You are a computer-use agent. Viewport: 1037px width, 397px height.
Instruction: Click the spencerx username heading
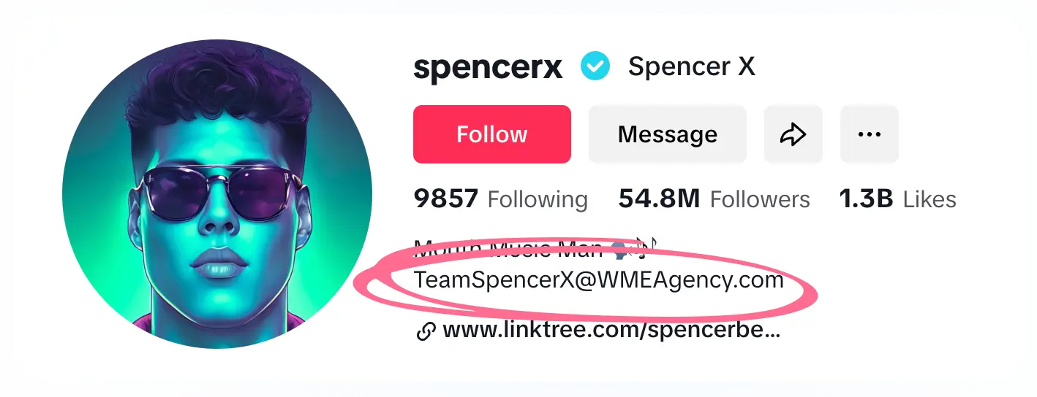[x=488, y=67]
